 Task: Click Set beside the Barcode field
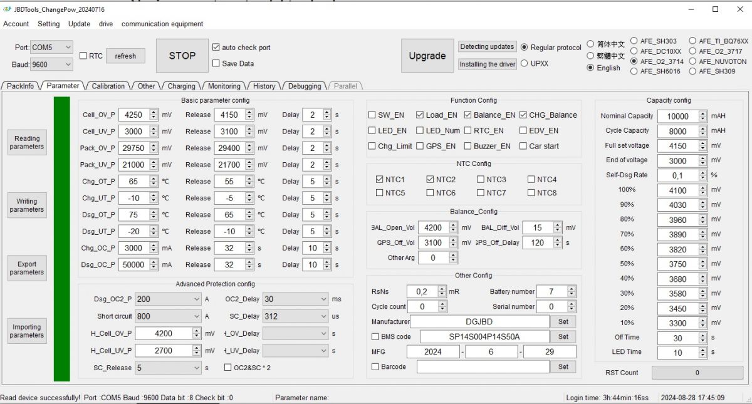[563, 367]
